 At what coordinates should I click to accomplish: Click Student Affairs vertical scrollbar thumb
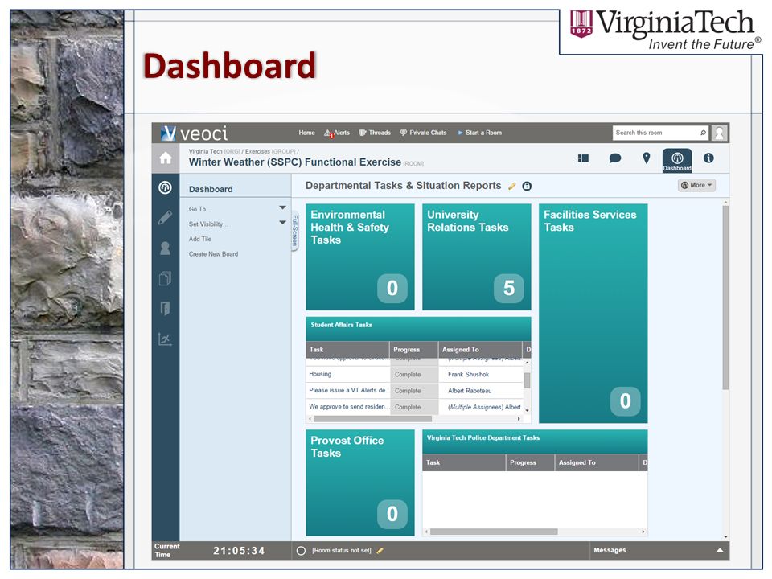(527, 380)
